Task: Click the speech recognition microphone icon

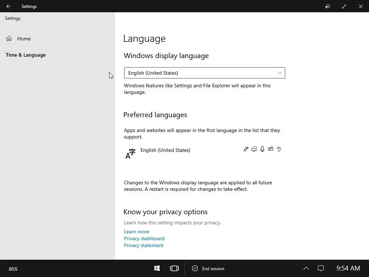Action: (x=262, y=149)
